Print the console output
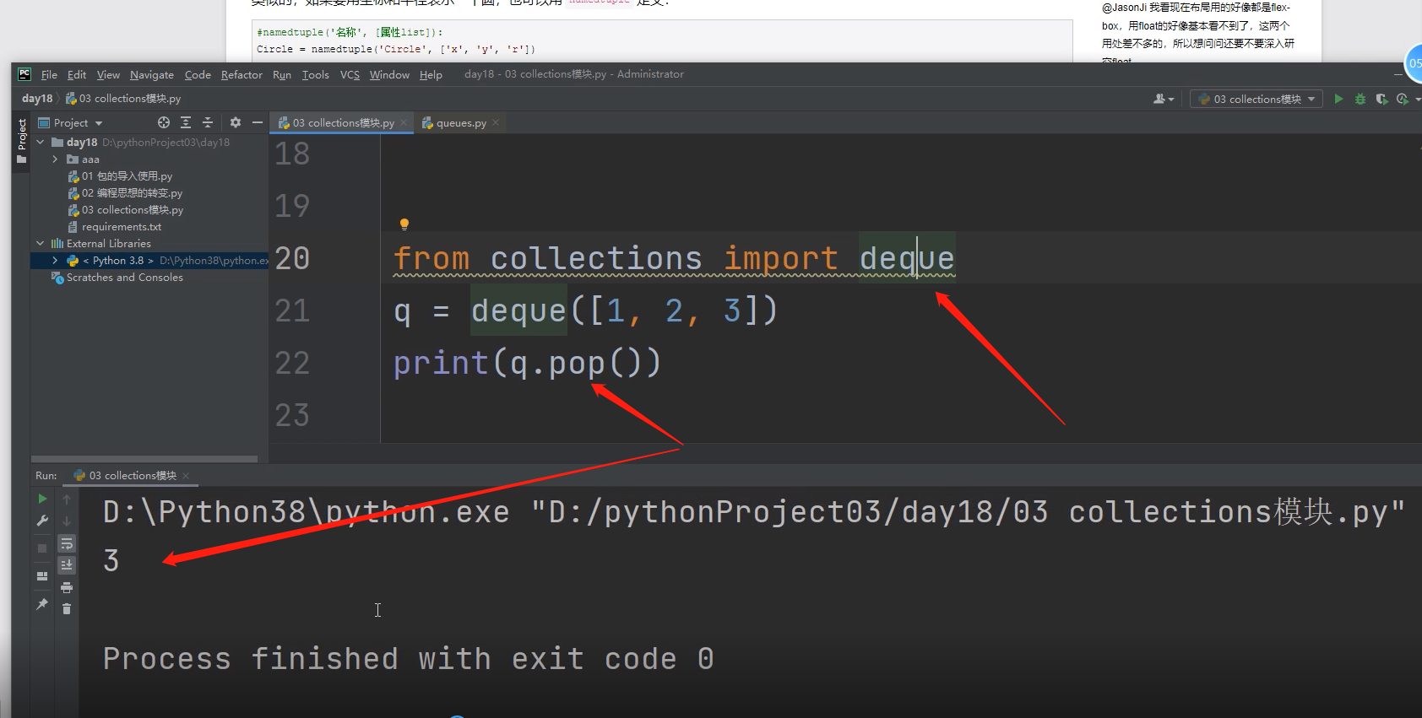Screen dimensions: 1422x718 tap(67, 587)
